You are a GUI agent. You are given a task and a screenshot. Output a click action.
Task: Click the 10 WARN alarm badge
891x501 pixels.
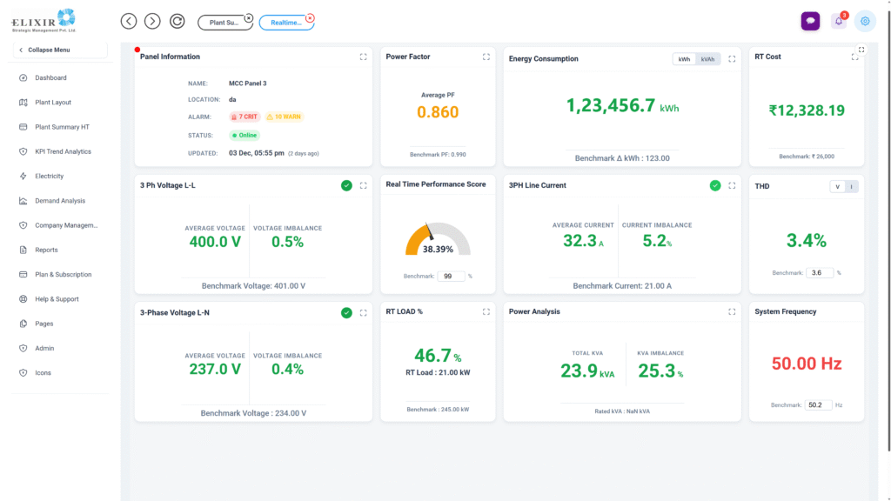tap(284, 117)
